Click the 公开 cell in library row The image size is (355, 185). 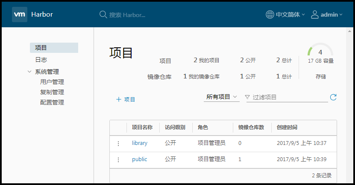pos(170,143)
